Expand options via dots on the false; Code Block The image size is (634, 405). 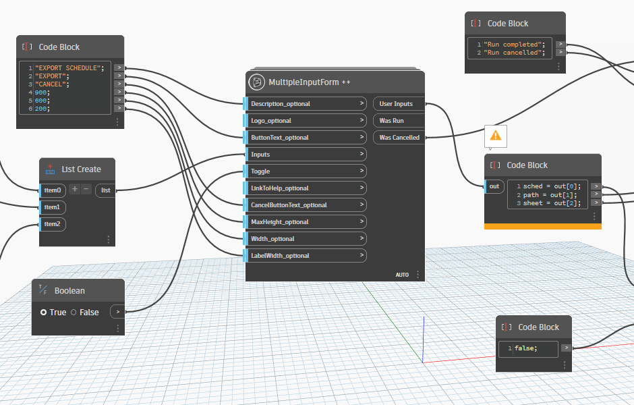pyautogui.click(x=564, y=365)
